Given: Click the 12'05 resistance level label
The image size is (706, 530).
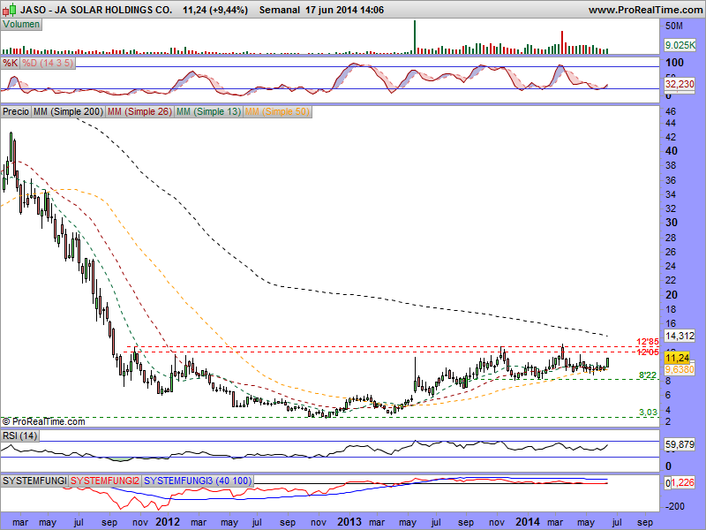Looking at the screenshot, I should tap(648, 352).
